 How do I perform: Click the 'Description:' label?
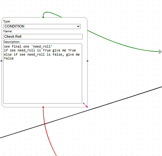pos(11,42)
